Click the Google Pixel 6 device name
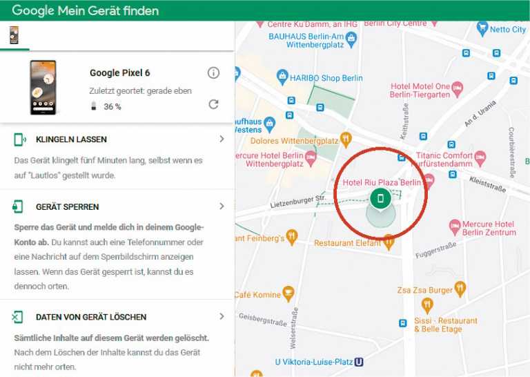 119,72
